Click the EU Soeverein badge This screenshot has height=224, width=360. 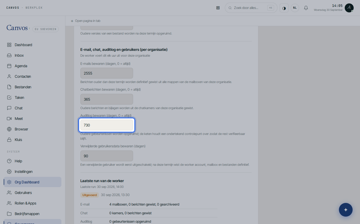[x=46, y=29]
